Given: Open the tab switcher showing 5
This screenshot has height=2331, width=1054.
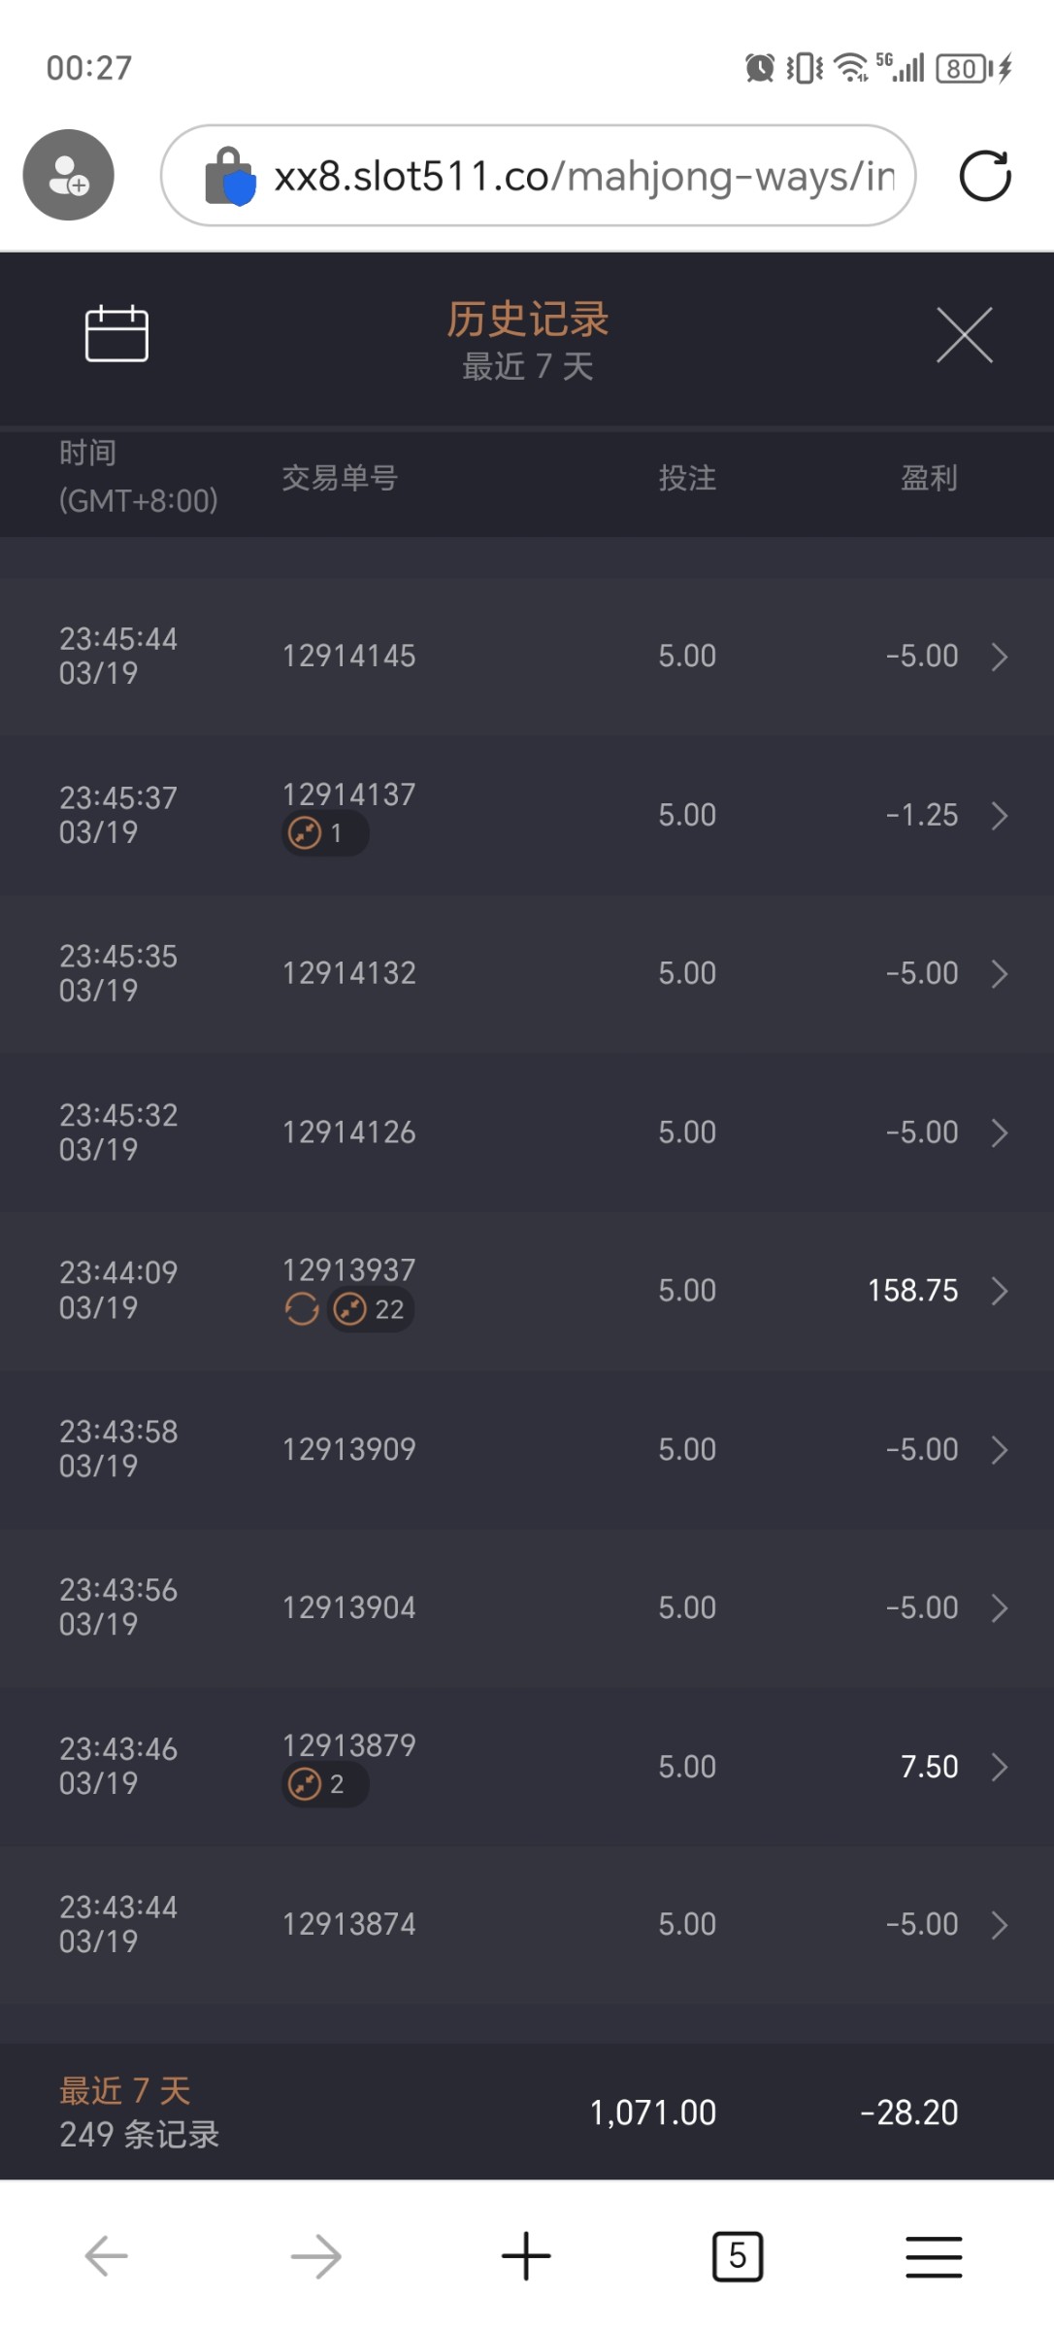Looking at the screenshot, I should point(738,2255).
